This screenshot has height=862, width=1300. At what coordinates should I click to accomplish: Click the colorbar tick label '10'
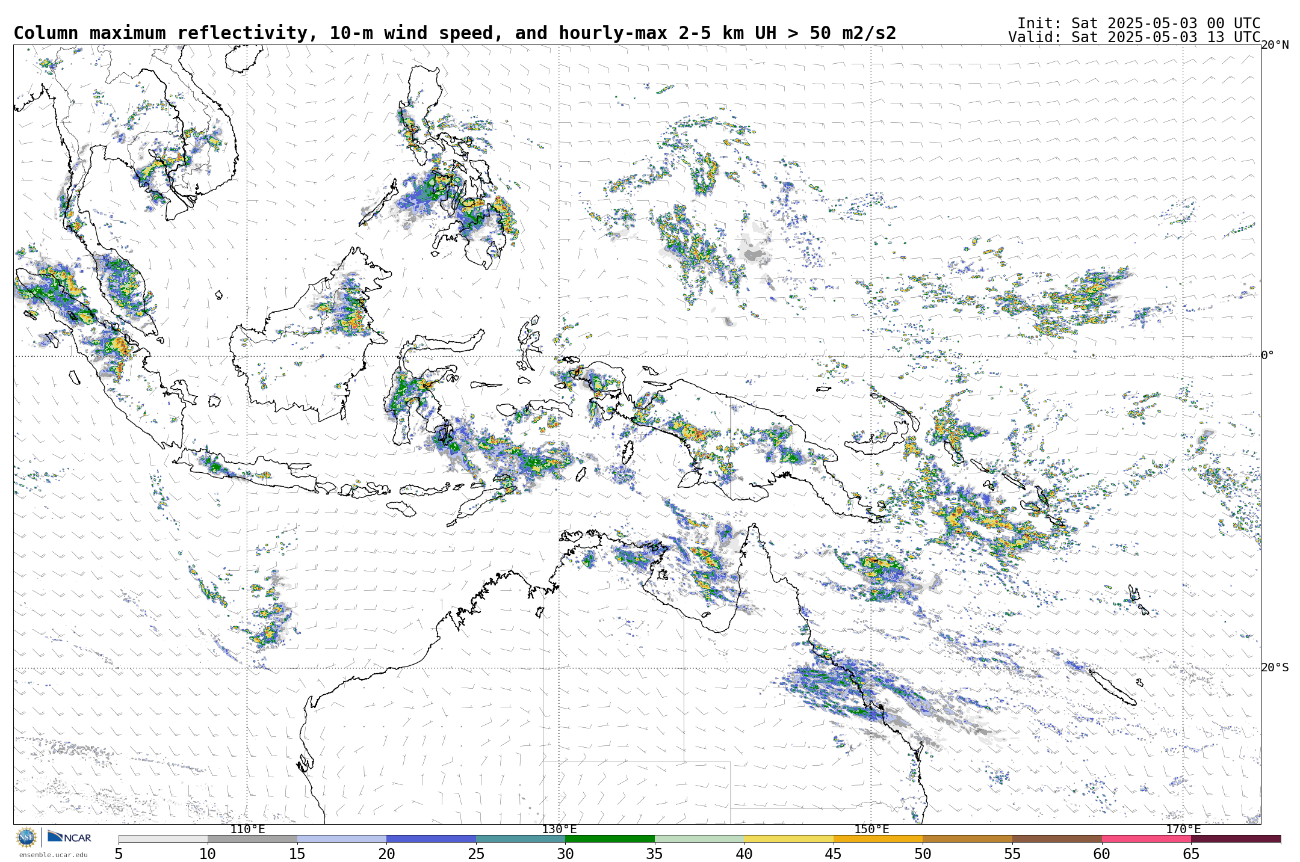tap(208, 854)
